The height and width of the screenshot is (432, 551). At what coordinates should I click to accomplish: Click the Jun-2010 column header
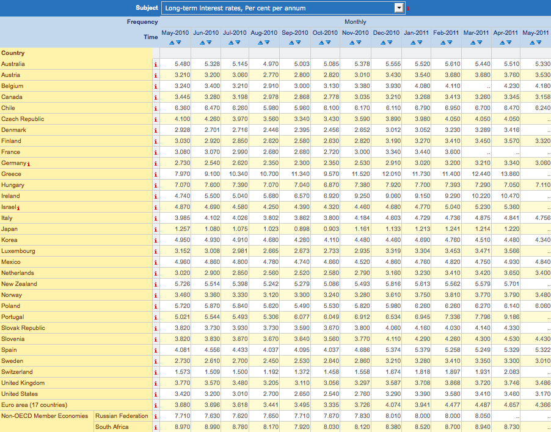pos(206,32)
